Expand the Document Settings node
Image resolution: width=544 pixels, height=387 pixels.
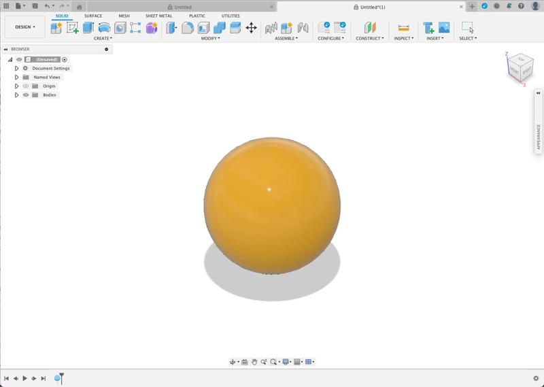(17, 69)
